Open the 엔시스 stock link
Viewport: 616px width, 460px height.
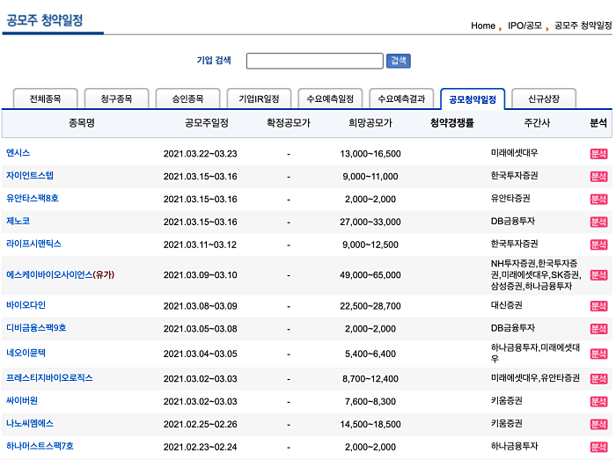pos(18,153)
